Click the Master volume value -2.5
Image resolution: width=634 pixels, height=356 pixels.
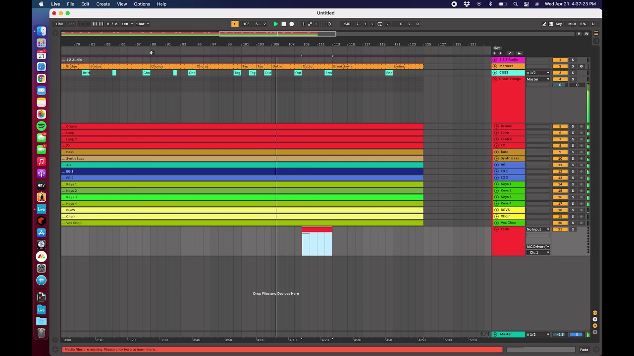point(560,334)
